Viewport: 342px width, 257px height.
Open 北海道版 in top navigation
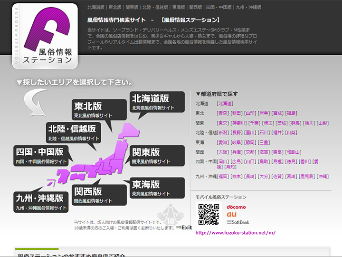click(96, 8)
